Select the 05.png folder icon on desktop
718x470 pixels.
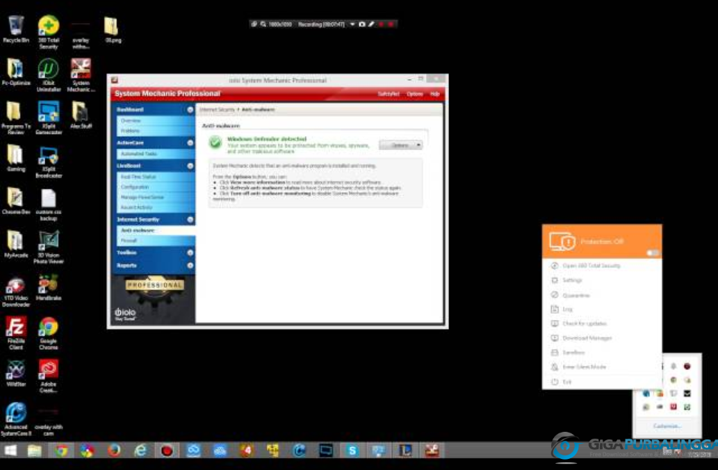[x=113, y=29]
